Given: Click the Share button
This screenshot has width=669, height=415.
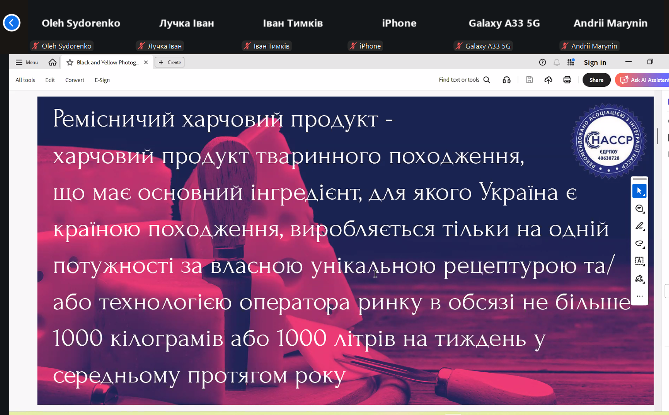Looking at the screenshot, I should (596, 80).
